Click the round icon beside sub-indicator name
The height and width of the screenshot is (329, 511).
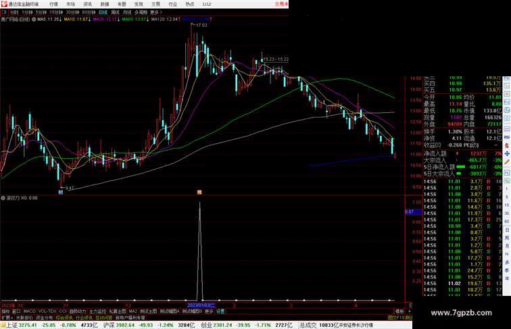click(x=3, y=198)
